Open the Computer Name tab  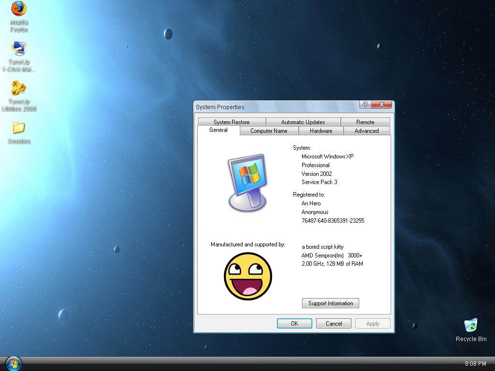(269, 131)
